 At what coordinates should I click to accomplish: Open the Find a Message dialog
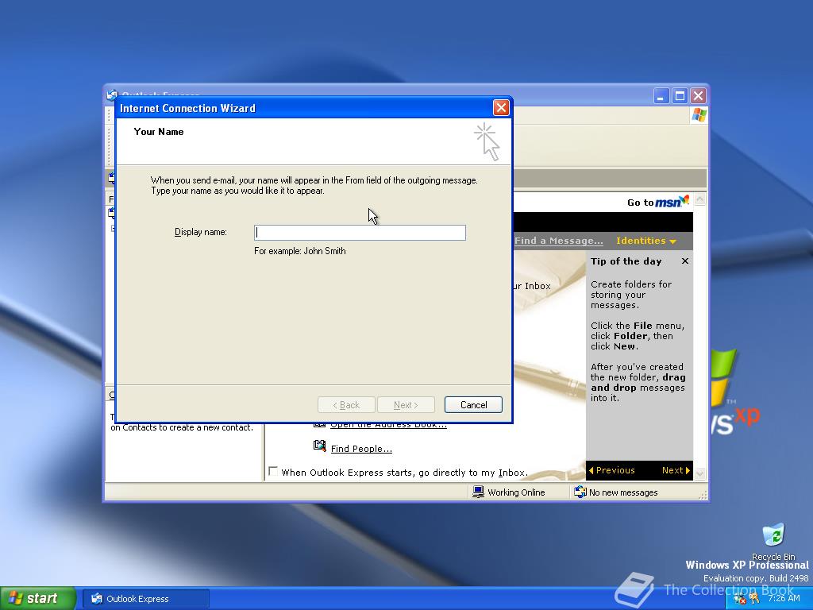pos(558,240)
